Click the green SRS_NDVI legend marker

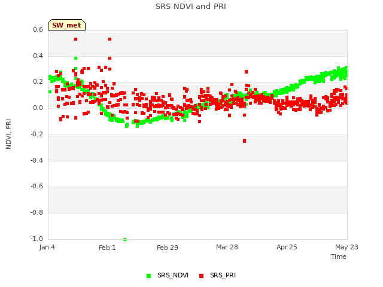148,276
